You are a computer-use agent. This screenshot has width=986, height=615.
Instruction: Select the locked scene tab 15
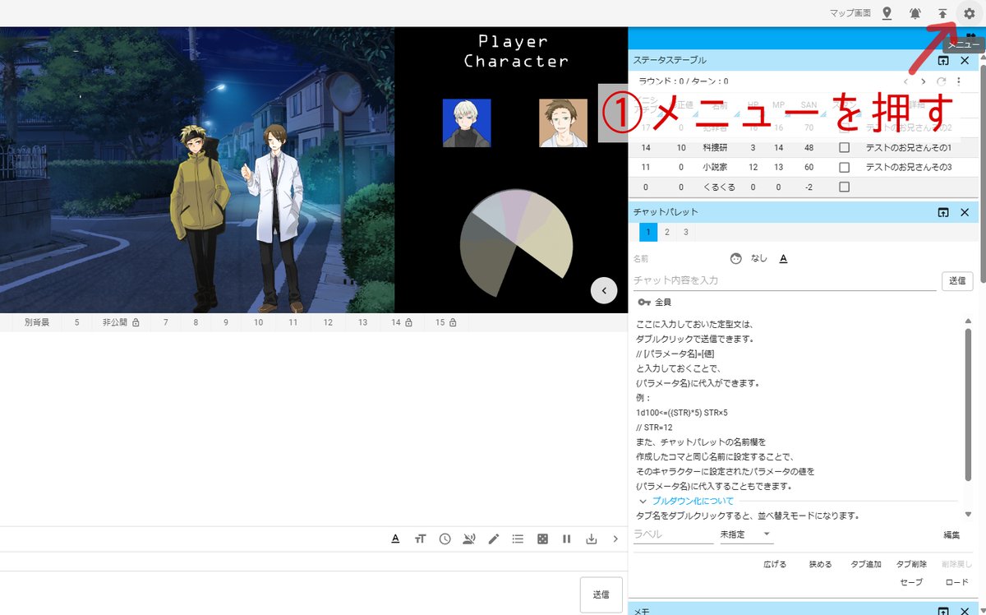446,323
